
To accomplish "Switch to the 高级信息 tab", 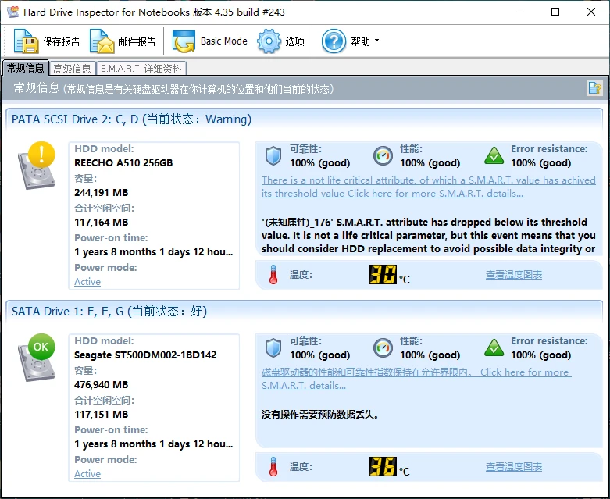I will coord(72,69).
